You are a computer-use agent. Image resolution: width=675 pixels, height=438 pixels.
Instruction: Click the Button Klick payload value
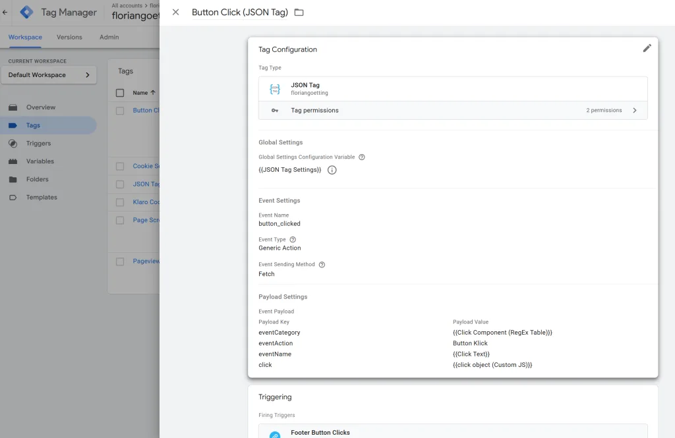[x=470, y=343]
